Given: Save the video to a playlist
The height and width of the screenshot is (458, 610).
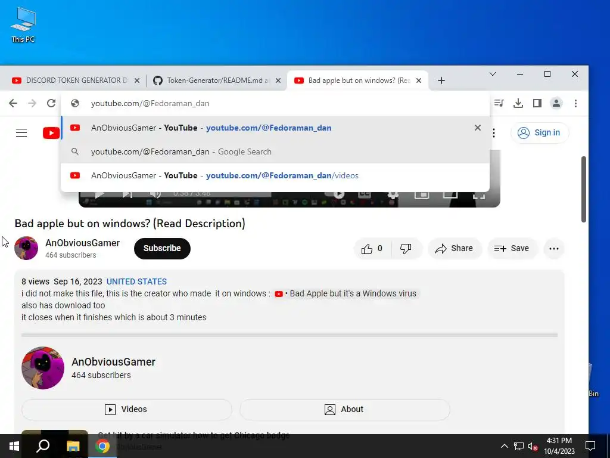Looking at the screenshot, I should point(512,249).
